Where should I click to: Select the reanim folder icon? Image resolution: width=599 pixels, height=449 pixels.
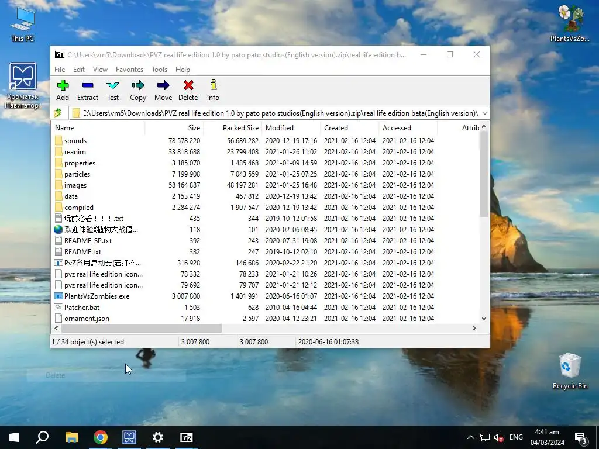[58, 151]
